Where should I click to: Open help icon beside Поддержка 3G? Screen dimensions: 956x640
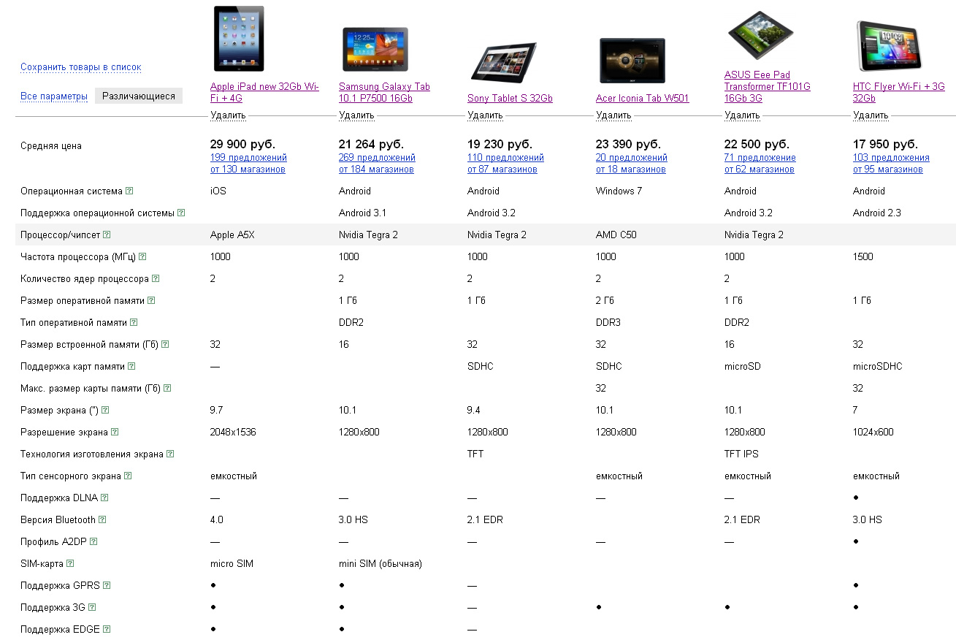click(92, 607)
